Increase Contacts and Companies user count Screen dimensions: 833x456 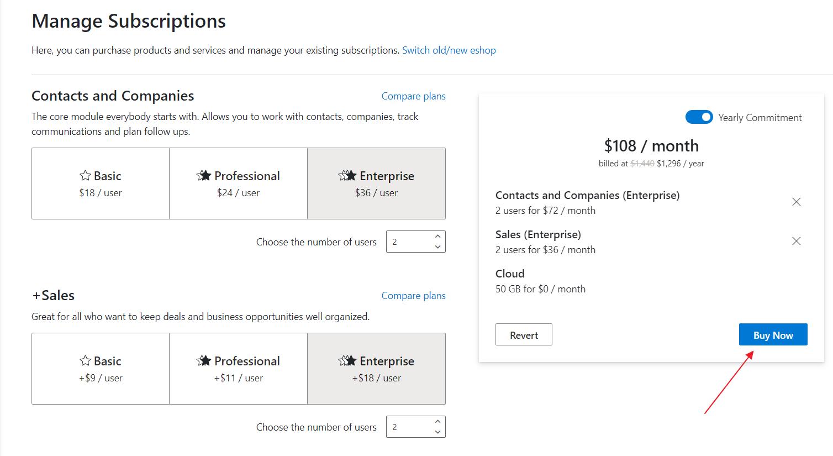[x=437, y=237]
